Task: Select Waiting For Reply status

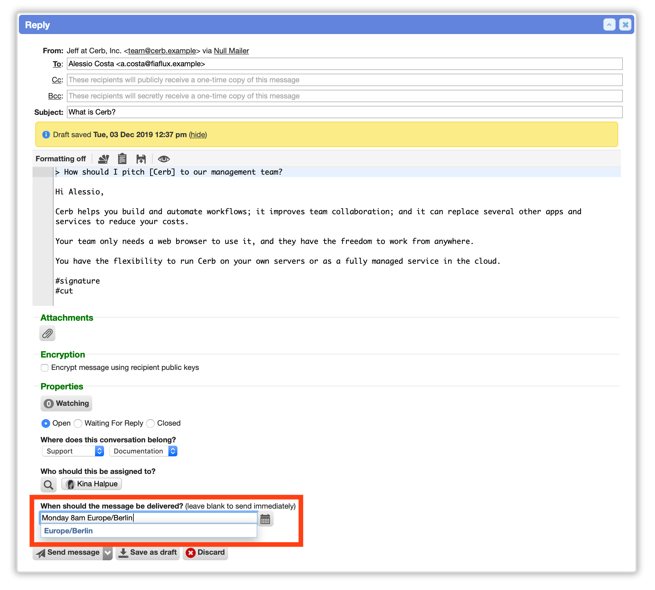Action: (x=78, y=423)
